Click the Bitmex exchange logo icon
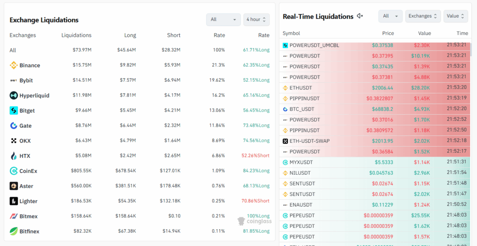Viewport: 477px width, 246px height. [x=14, y=216]
